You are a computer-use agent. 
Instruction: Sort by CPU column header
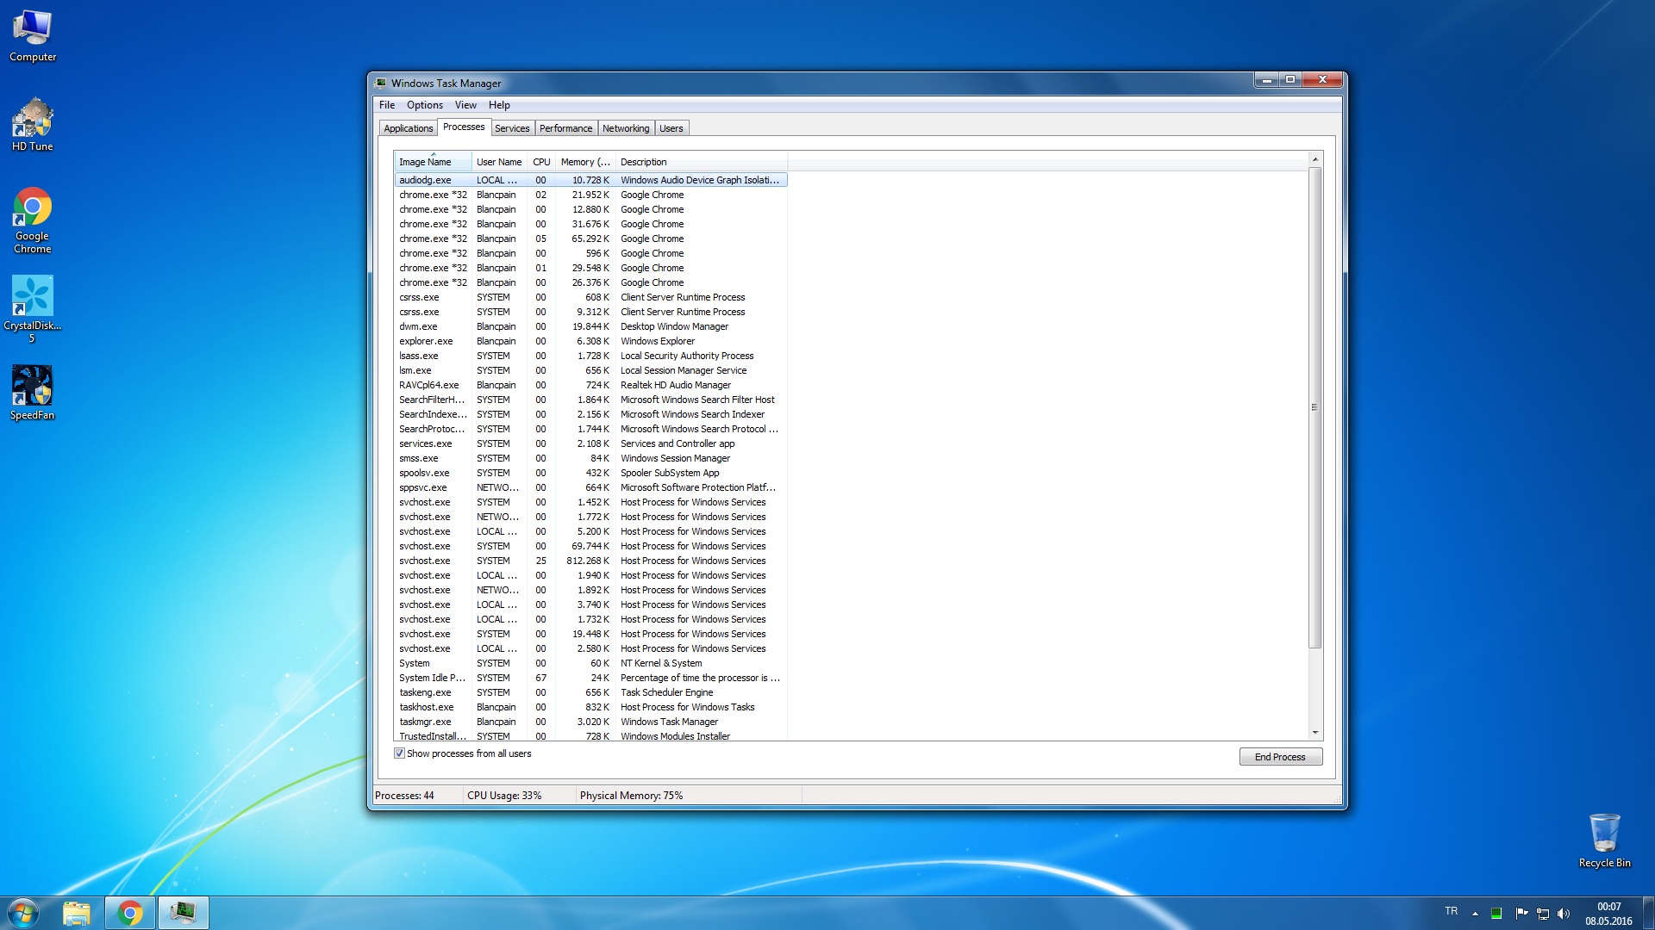coord(541,162)
